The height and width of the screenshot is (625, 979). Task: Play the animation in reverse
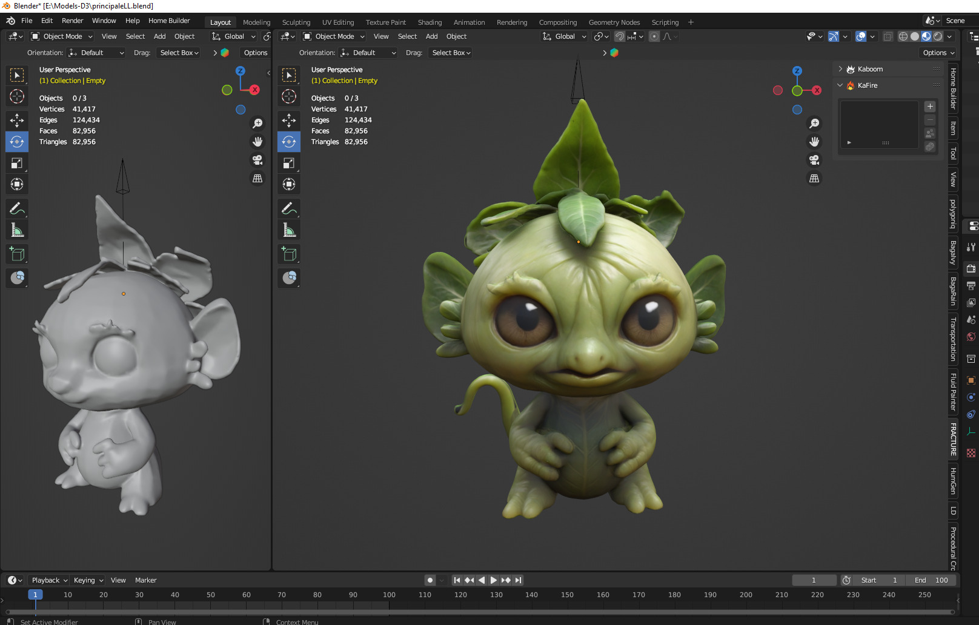pyautogui.click(x=482, y=580)
